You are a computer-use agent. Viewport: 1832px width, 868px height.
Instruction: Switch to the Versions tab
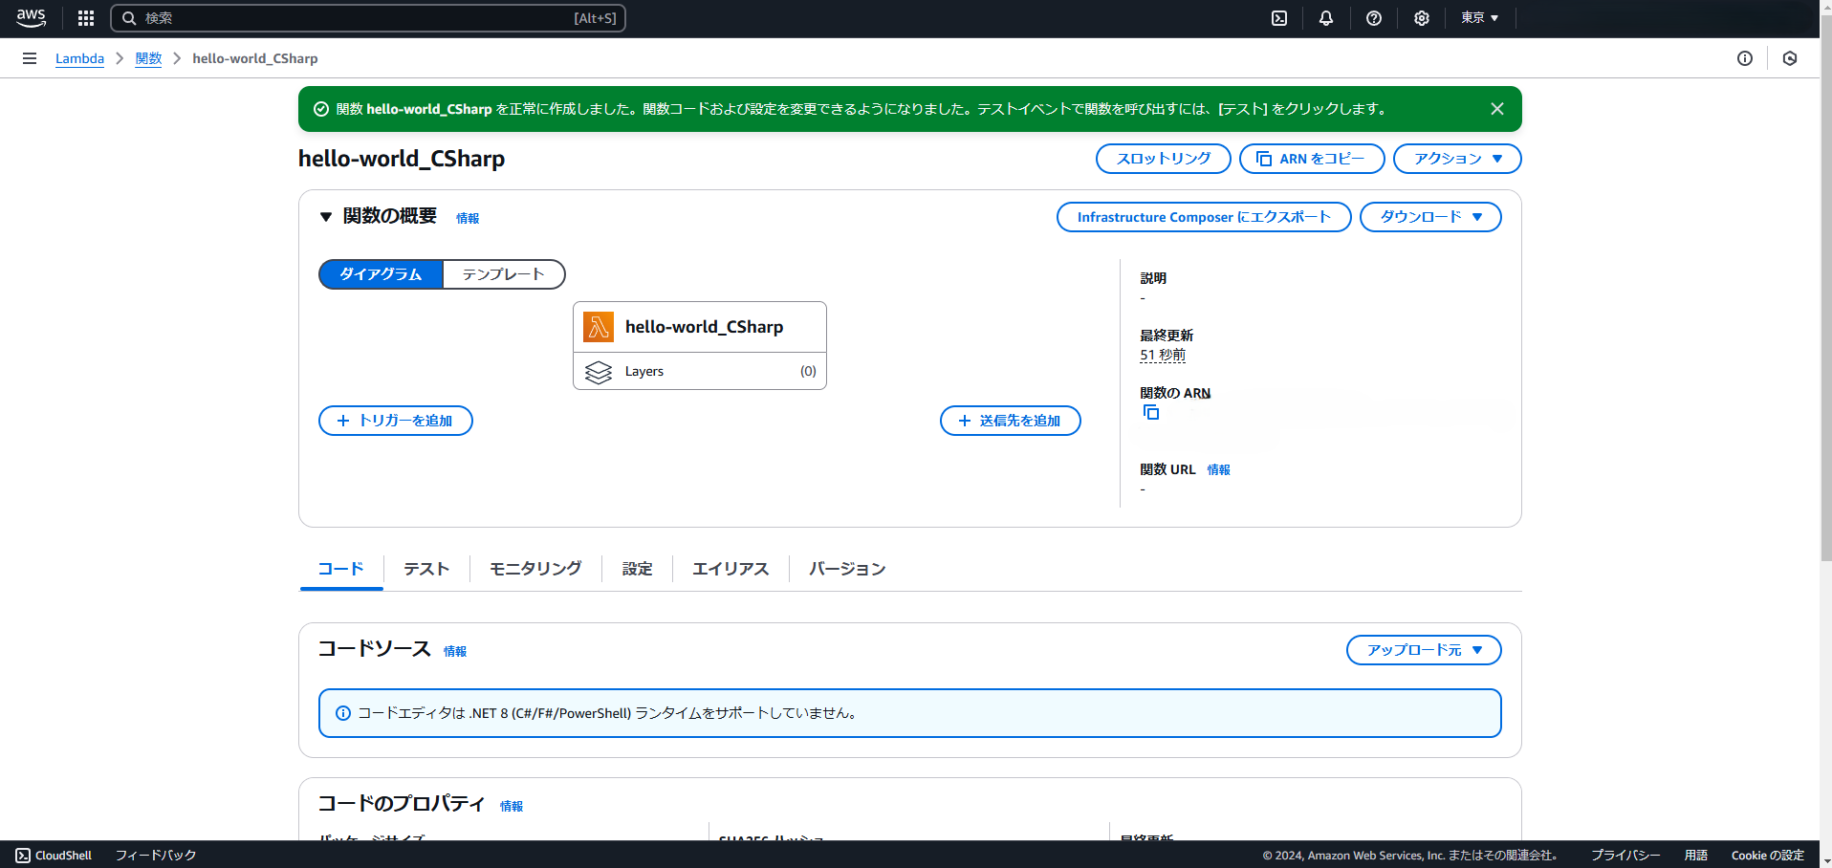click(x=847, y=569)
